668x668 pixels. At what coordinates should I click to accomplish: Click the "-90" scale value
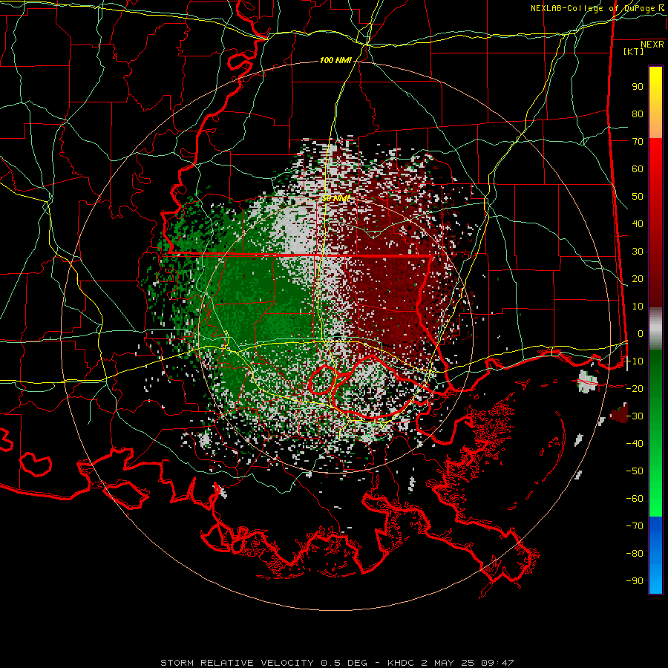point(635,580)
